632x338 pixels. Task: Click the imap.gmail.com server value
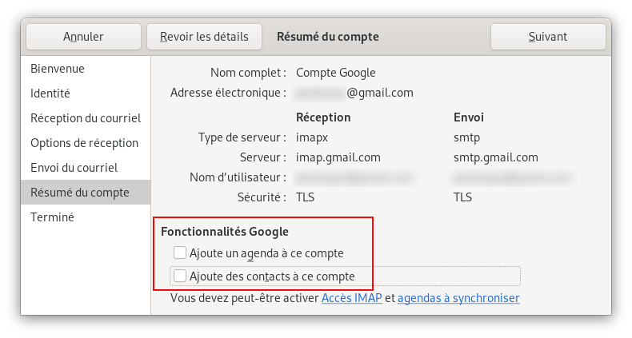338,157
